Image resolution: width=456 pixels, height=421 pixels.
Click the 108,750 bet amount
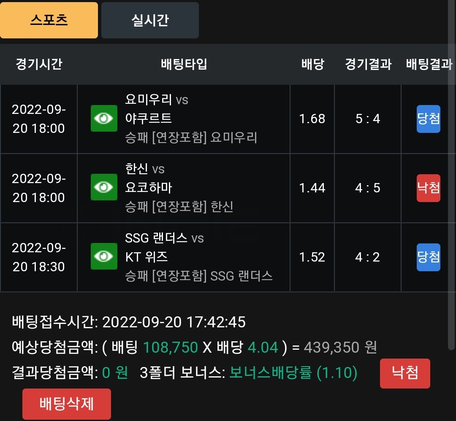click(x=171, y=347)
